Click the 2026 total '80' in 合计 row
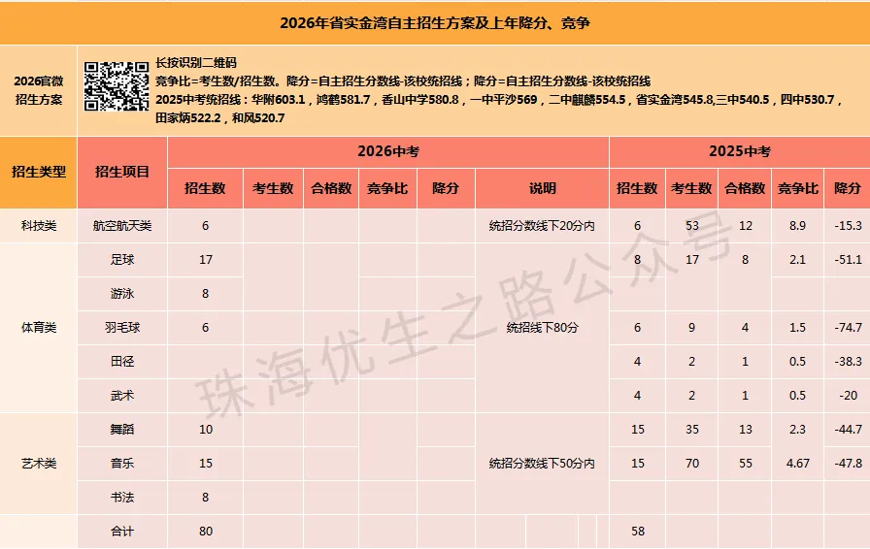The height and width of the screenshot is (549, 870). (205, 532)
